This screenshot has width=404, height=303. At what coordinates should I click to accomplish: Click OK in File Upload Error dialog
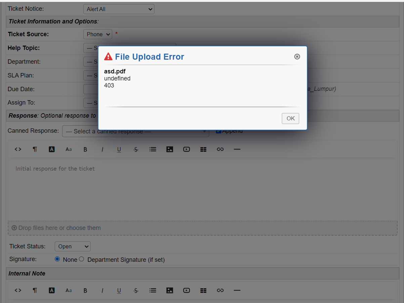(x=290, y=118)
